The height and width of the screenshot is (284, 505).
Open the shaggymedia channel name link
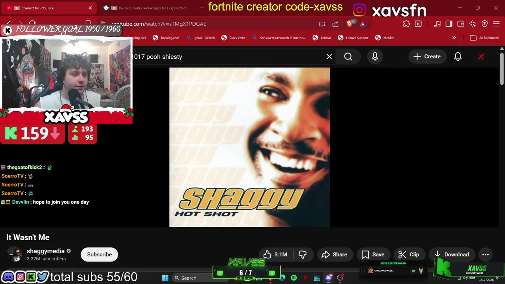pos(46,251)
